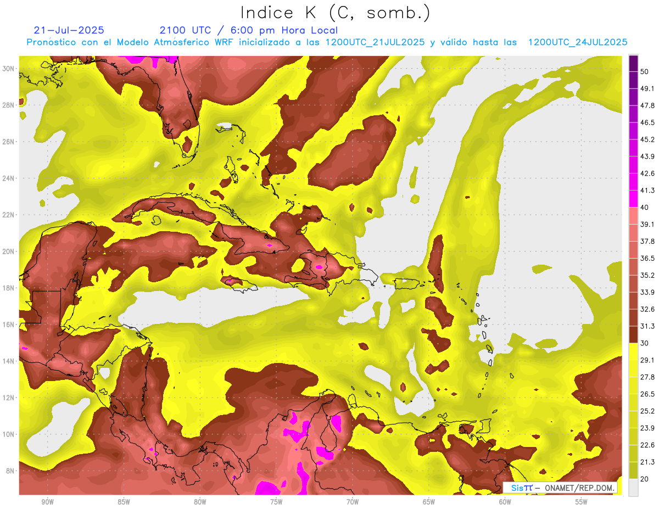The height and width of the screenshot is (509, 659).
Task: Click the '85W' longitude label
Action: 124,502
